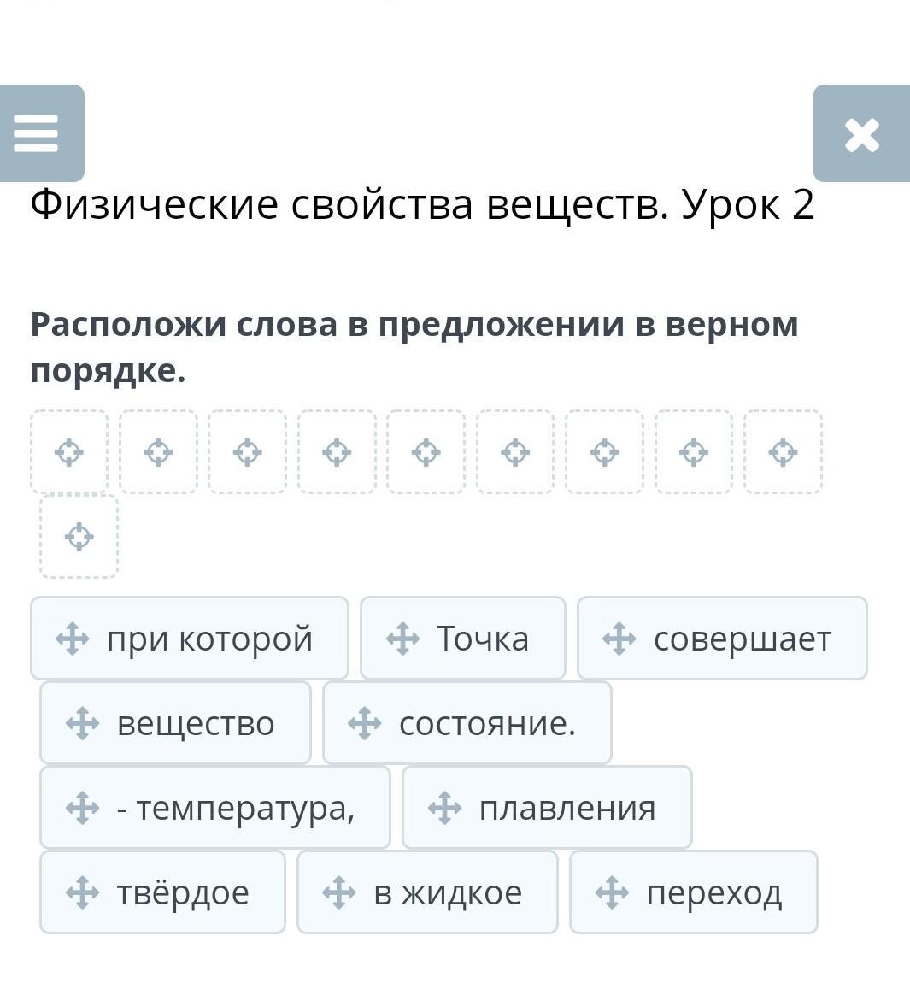The height and width of the screenshot is (995, 910).
Task: Click the move icon next to 'совершает'
Action: 619,639
